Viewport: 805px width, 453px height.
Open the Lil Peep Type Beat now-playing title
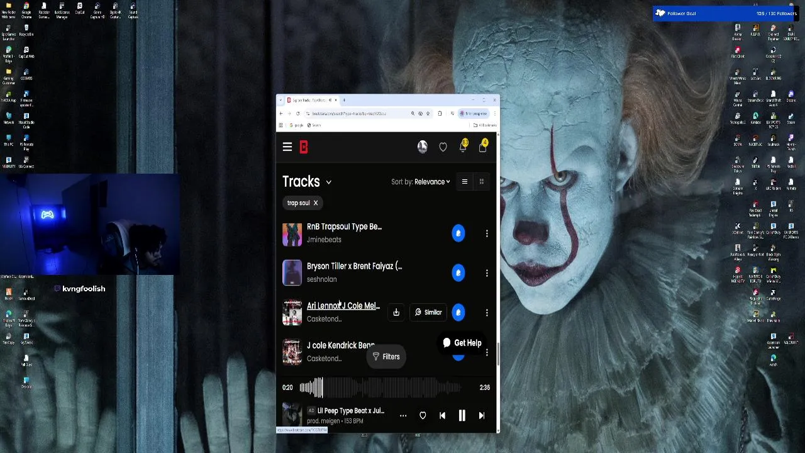351,411
